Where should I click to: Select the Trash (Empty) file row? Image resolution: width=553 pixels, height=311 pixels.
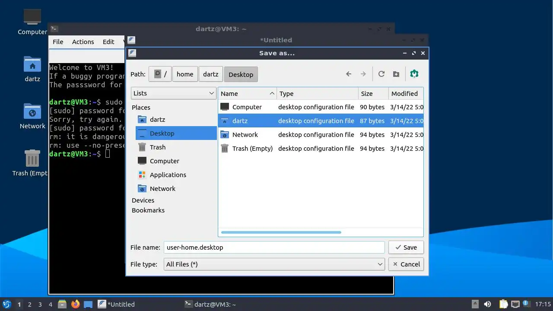[x=321, y=148]
